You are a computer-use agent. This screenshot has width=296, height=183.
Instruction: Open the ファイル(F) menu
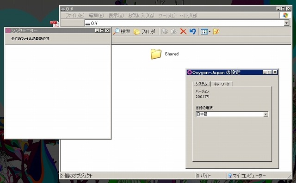tap(75, 15)
